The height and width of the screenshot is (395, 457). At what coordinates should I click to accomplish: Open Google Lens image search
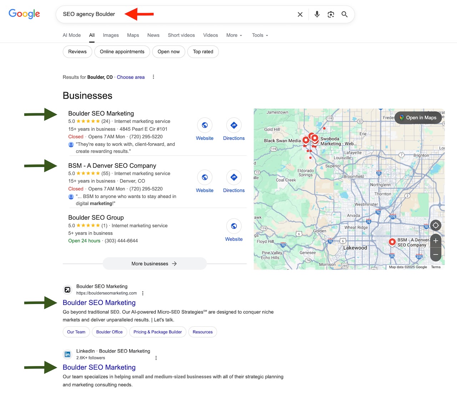(331, 14)
